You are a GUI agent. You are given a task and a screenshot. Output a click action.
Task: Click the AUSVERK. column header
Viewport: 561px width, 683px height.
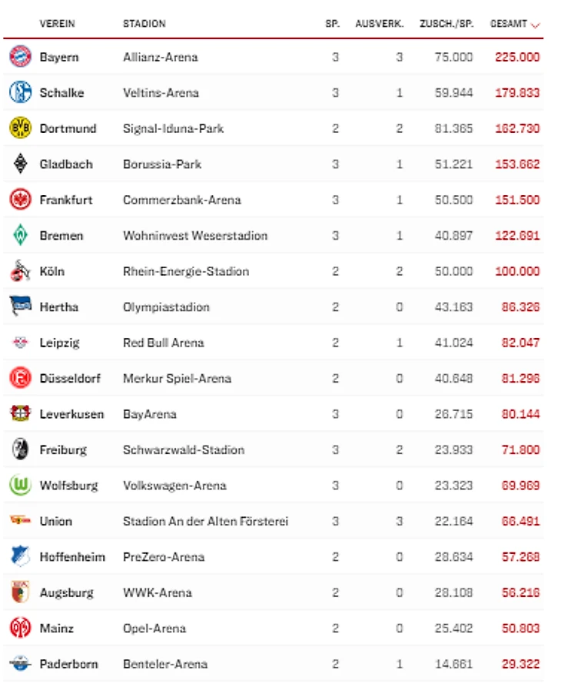380,24
